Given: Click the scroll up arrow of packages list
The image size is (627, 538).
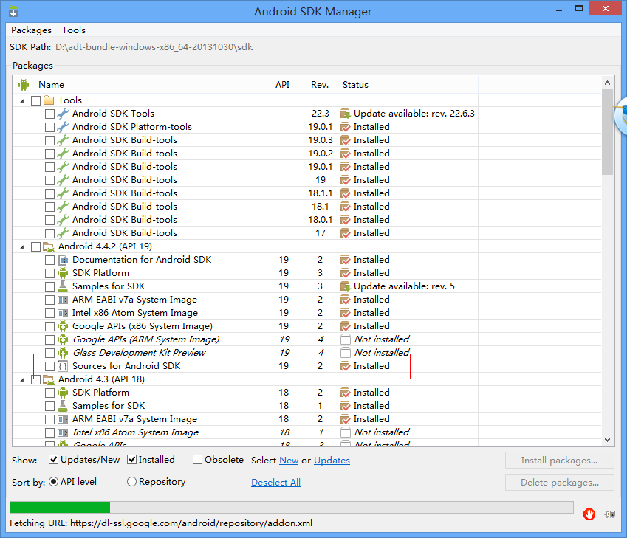Looking at the screenshot, I should coord(607,83).
